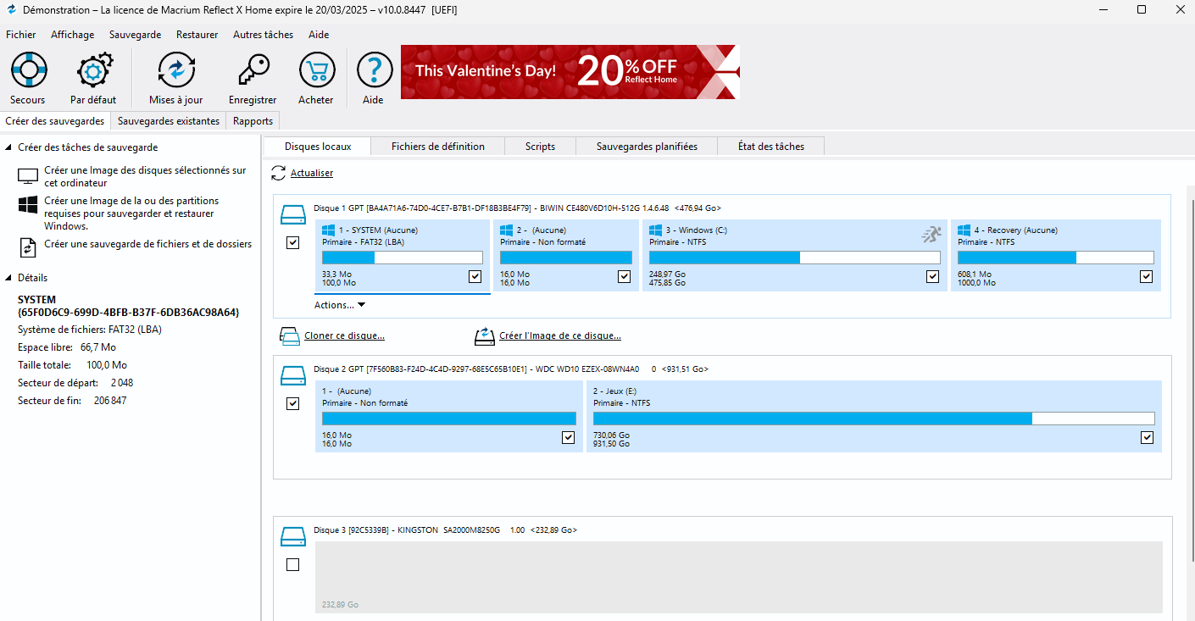Collapse the Créer des tâches de sauvegarde section
The height and width of the screenshot is (621, 1195).
[8, 147]
